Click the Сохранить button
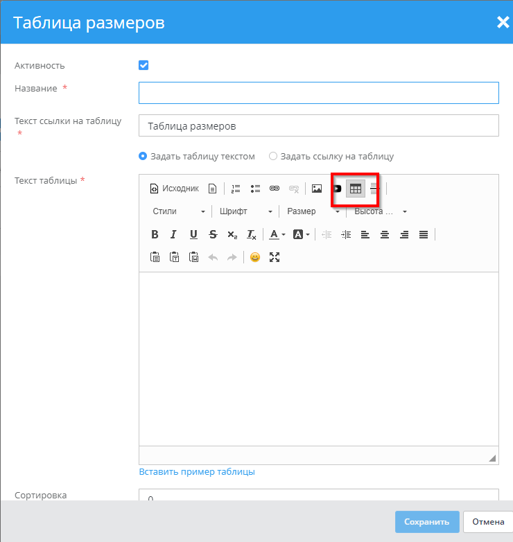 tap(427, 522)
